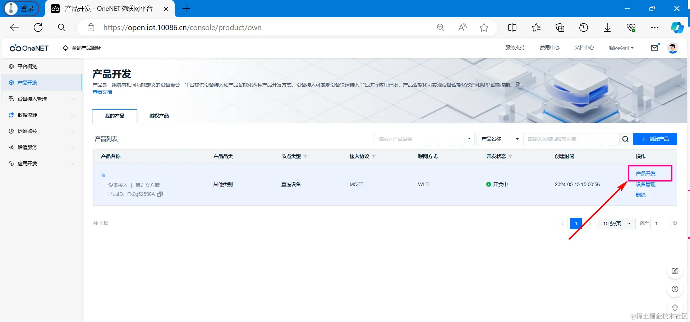690x322 pixels.
Task: Click the 查看文档 link
Action: pyautogui.click(x=102, y=92)
